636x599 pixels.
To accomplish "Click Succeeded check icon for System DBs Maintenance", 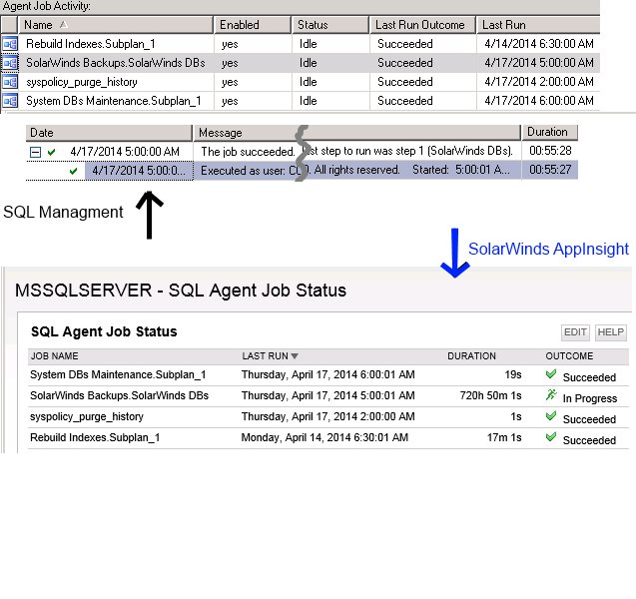I will point(551,374).
